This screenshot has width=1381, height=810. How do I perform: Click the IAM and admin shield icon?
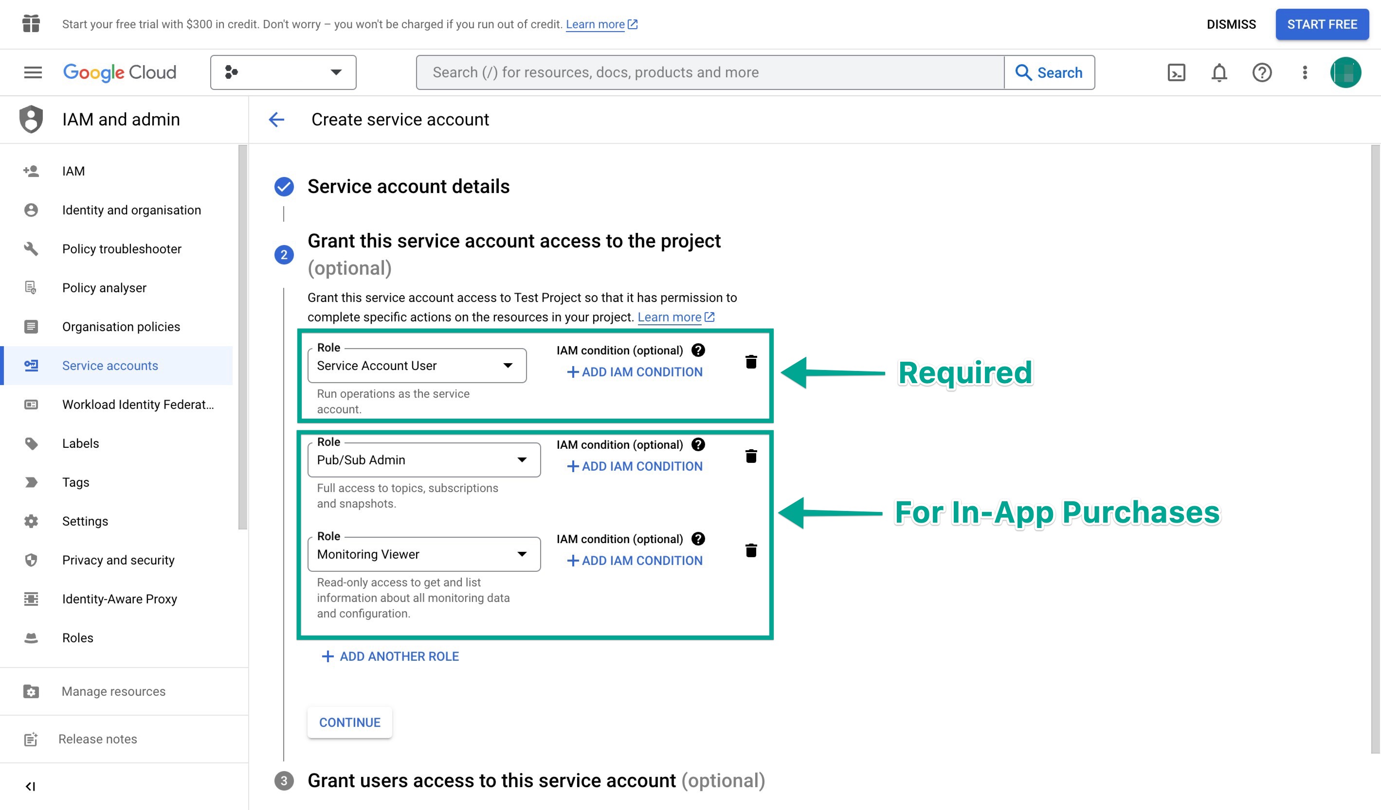click(x=31, y=119)
